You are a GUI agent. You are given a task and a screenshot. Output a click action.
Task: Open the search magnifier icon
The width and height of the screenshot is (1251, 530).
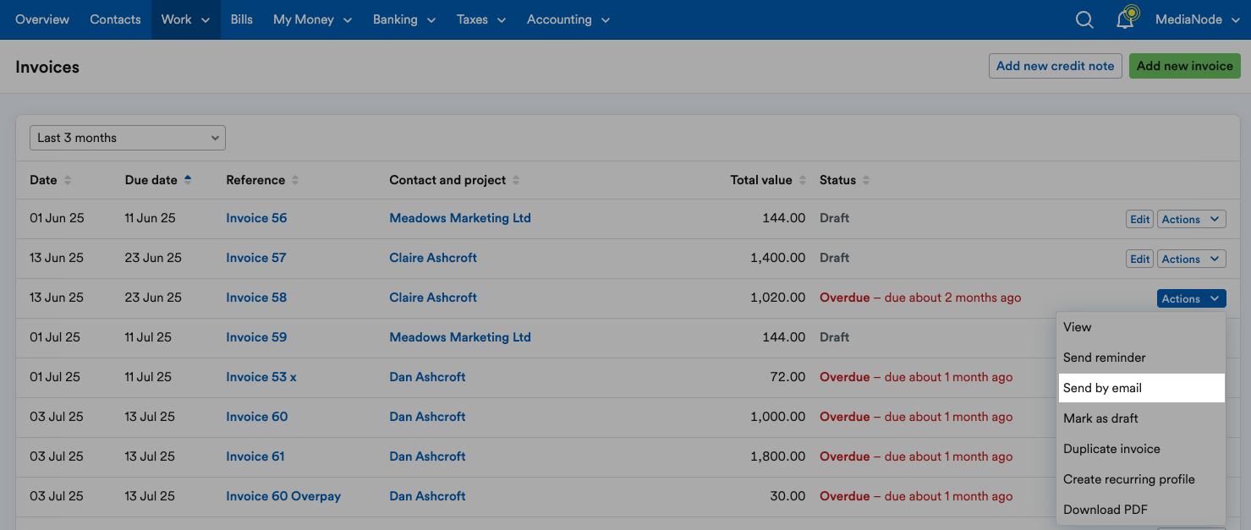tap(1084, 19)
